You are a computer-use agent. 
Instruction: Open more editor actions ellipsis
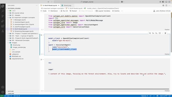tap(169, 5)
